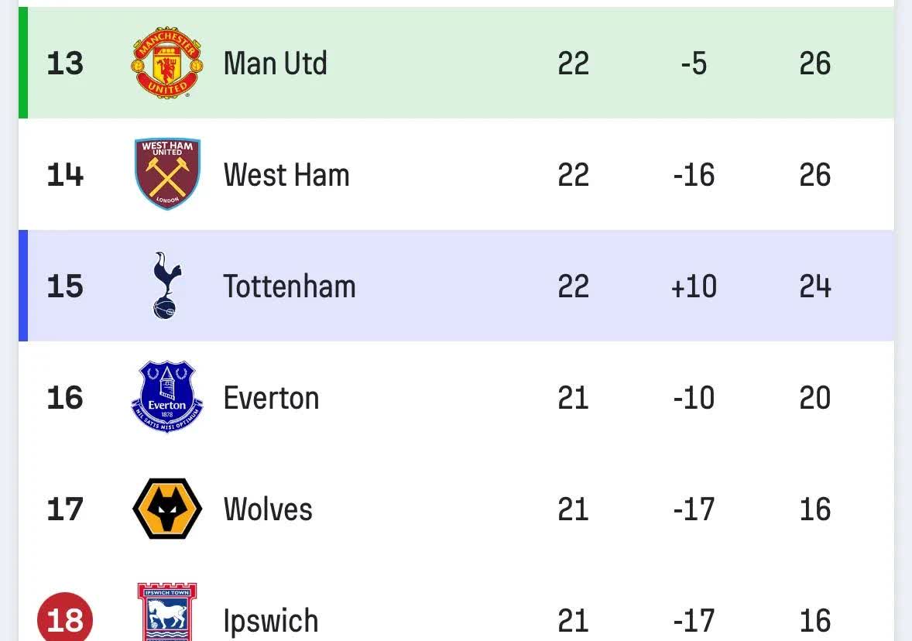Screen dimensions: 912x641
Task: Click Tottenham's 24 points total
Action: coord(814,286)
